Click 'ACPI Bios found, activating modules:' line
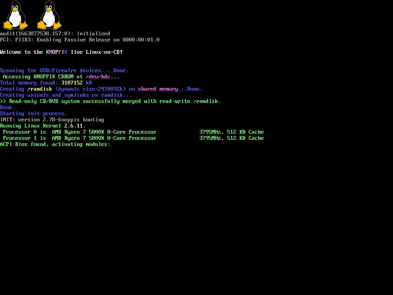The image size is (393, 295). point(55,144)
